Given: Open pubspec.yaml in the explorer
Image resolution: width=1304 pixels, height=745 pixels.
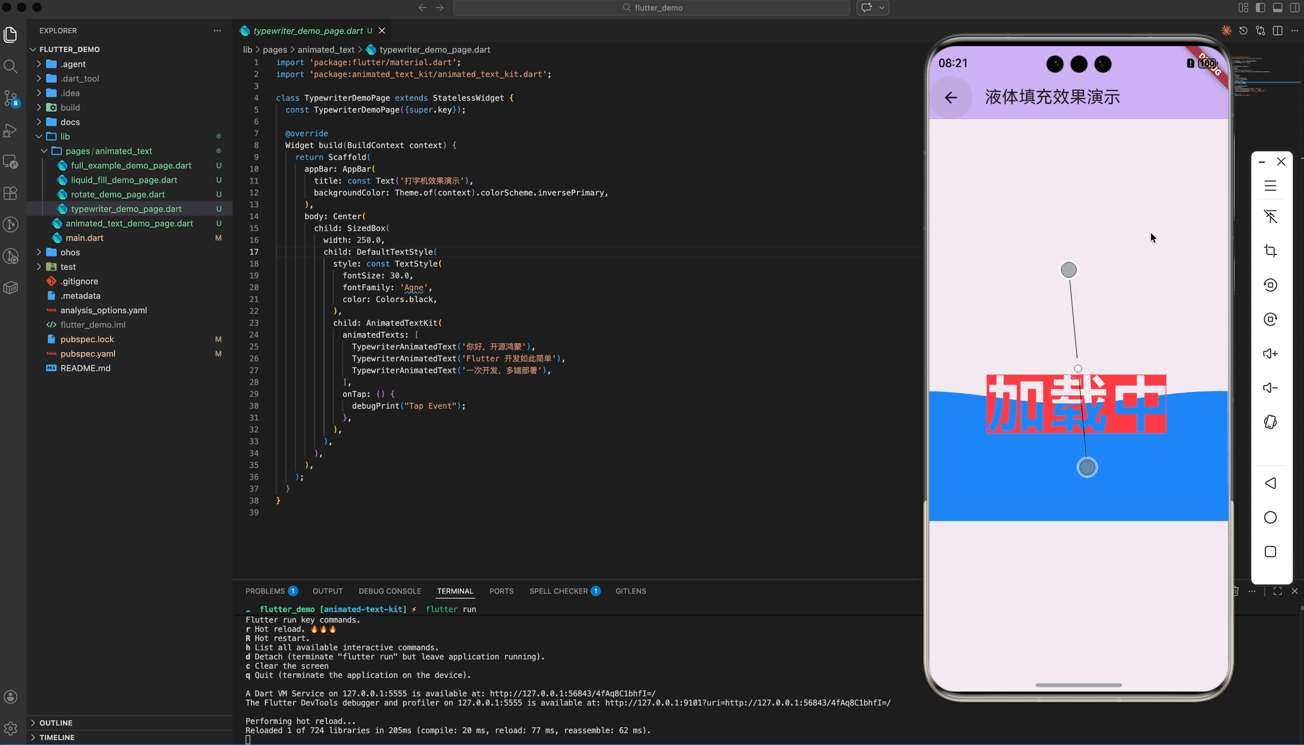Looking at the screenshot, I should tap(88, 353).
